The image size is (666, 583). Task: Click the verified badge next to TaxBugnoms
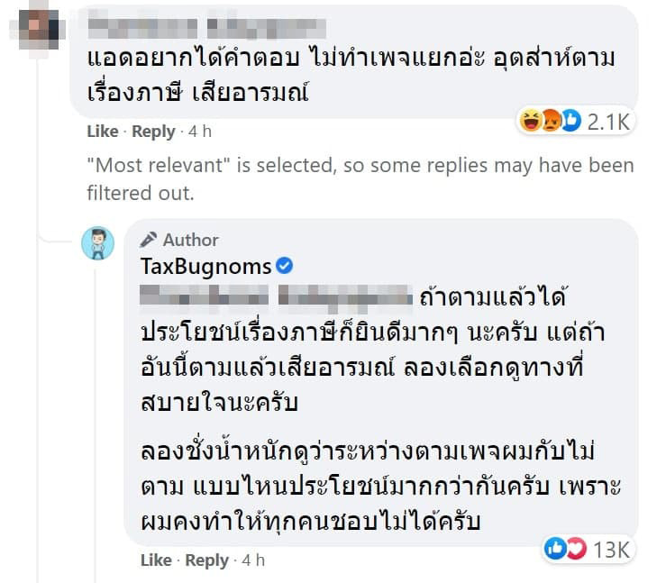click(x=284, y=266)
